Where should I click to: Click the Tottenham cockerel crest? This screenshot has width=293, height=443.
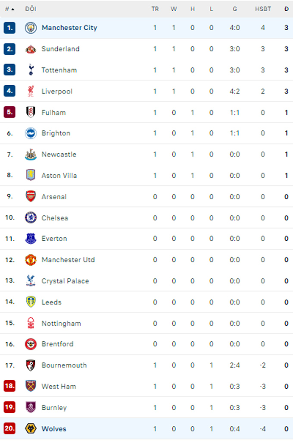(x=31, y=70)
